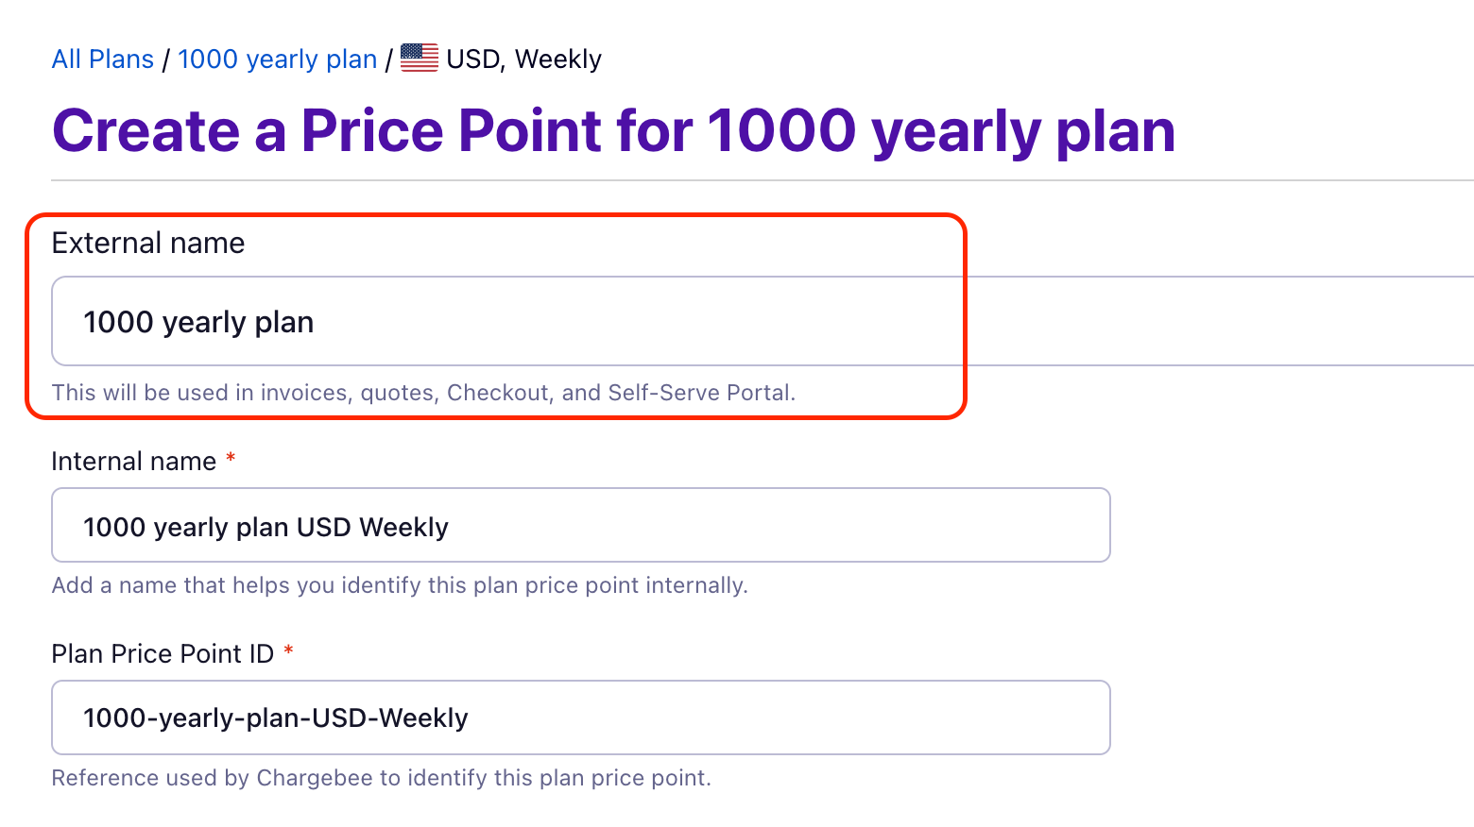The image size is (1474, 827).
Task: Click the slash before the flag icon
Action: [388, 59]
